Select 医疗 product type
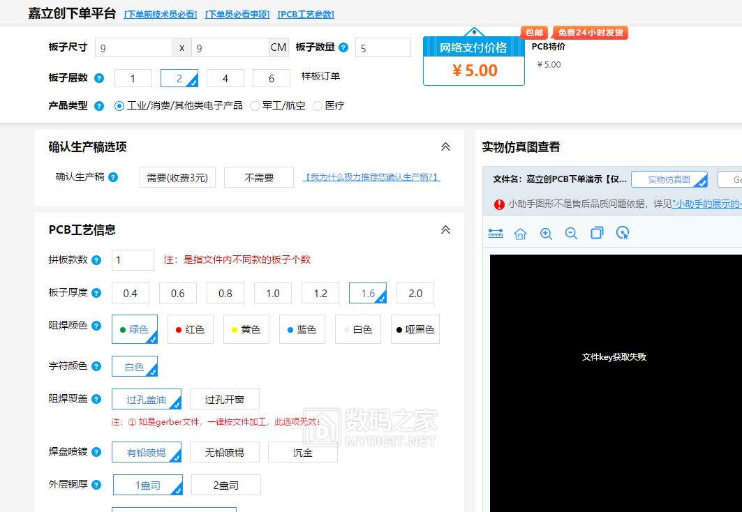 click(x=318, y=106)
